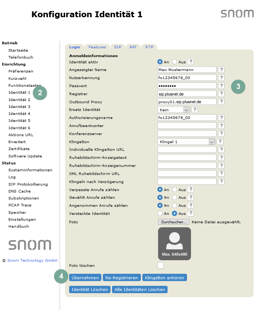Set Gewählt Anrufe zählen to Aus
This screenshot has height=310, width=270.
tap(175, 197)
